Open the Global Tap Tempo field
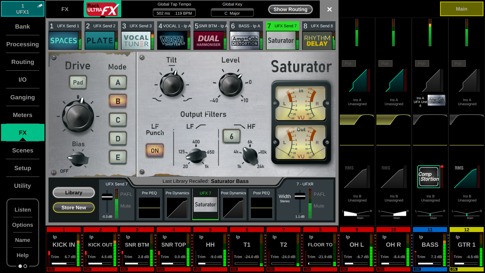 pos(174,13)
